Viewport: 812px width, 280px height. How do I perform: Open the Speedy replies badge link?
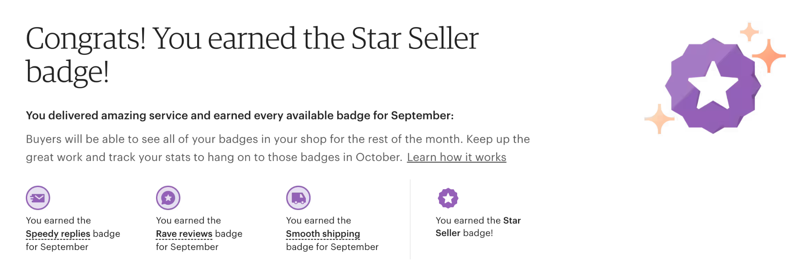[58, 234]
